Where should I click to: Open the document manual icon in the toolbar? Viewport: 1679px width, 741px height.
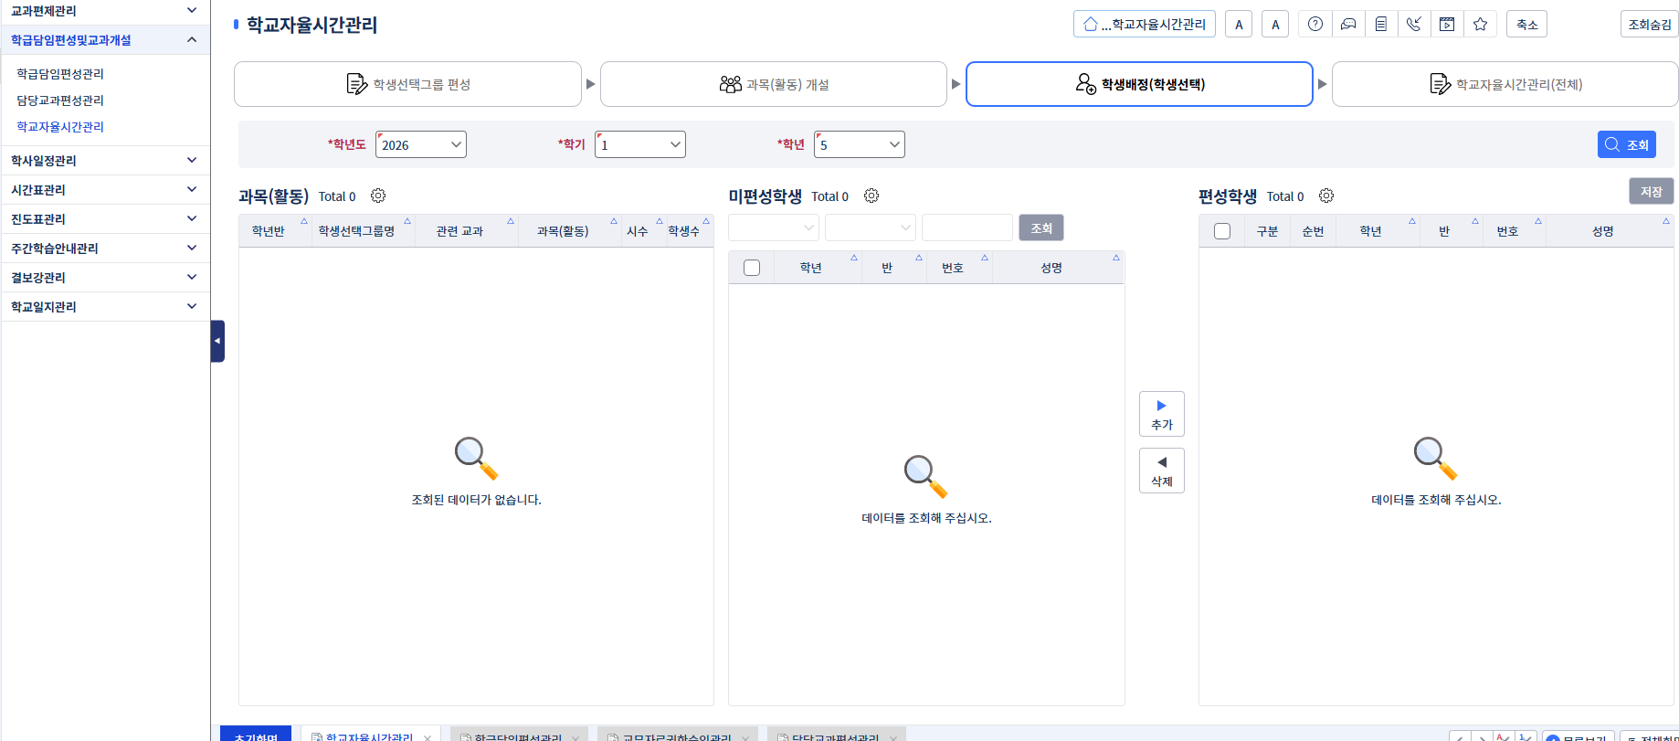coord(1381,25)
